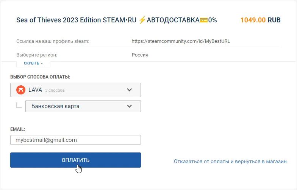This screenshot has height=190, width=297.
Task: Click the 1049.00 RUB price
Action: tap(261, 20)
